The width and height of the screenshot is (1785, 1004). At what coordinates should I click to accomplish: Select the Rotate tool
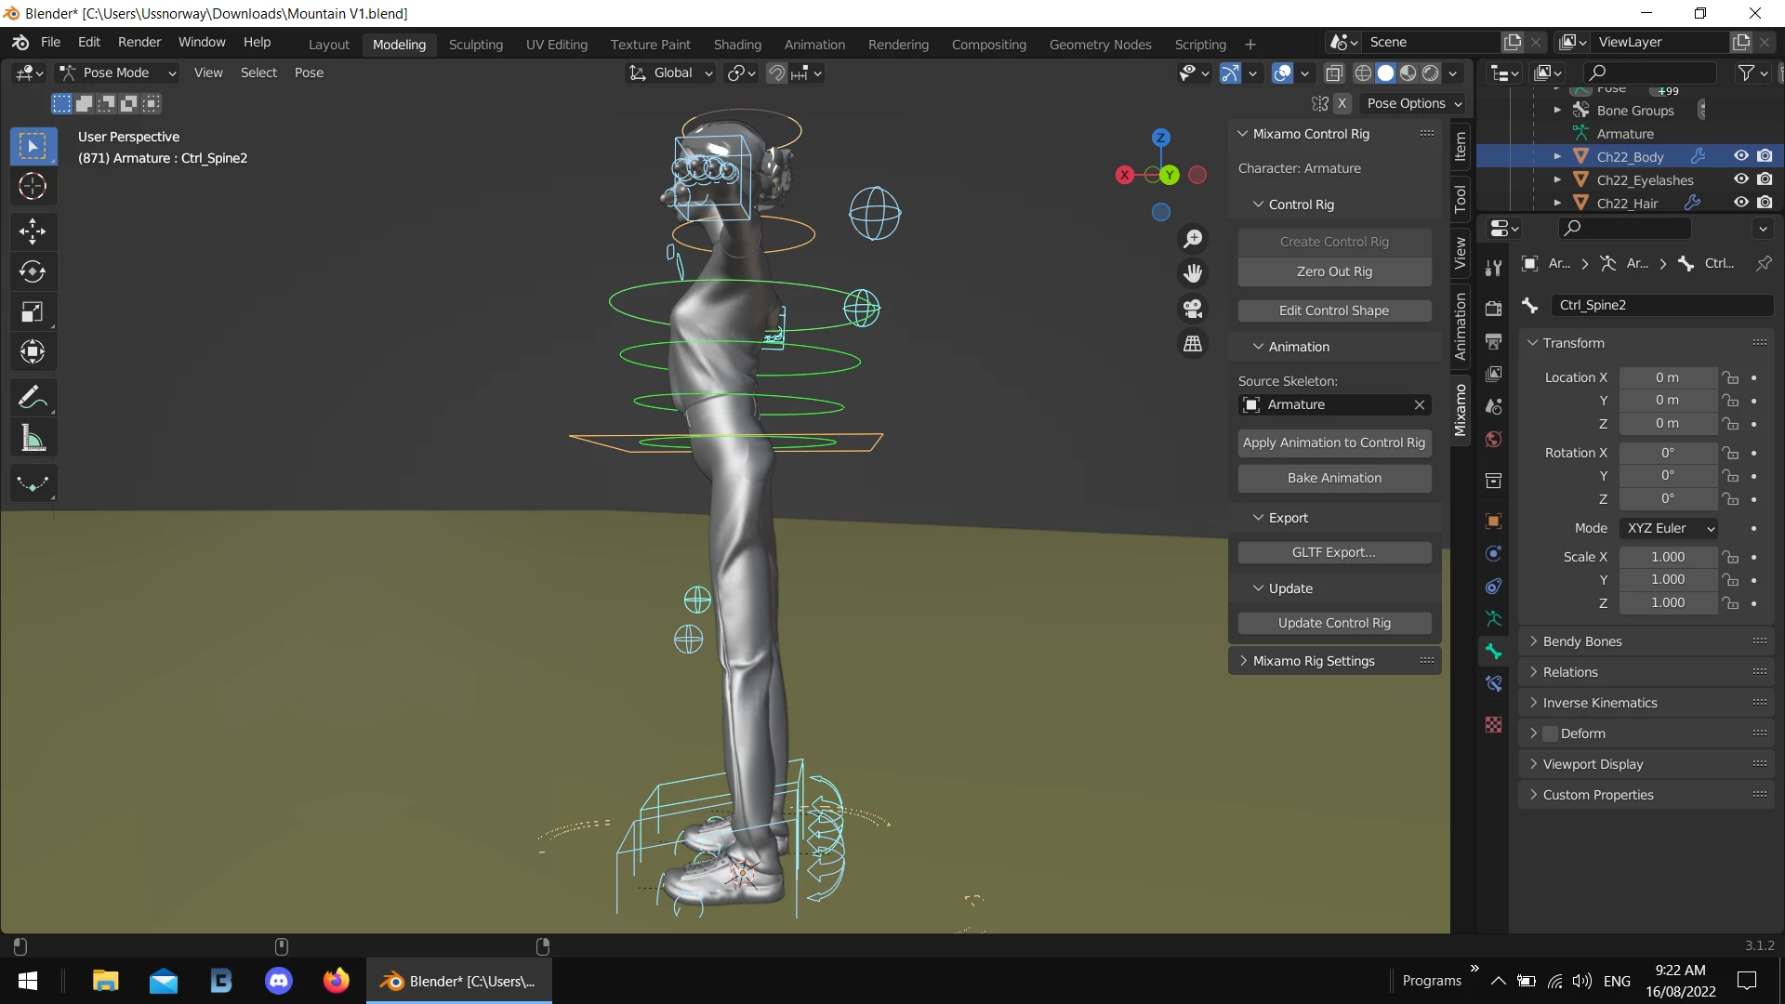[x=33, y=271]
